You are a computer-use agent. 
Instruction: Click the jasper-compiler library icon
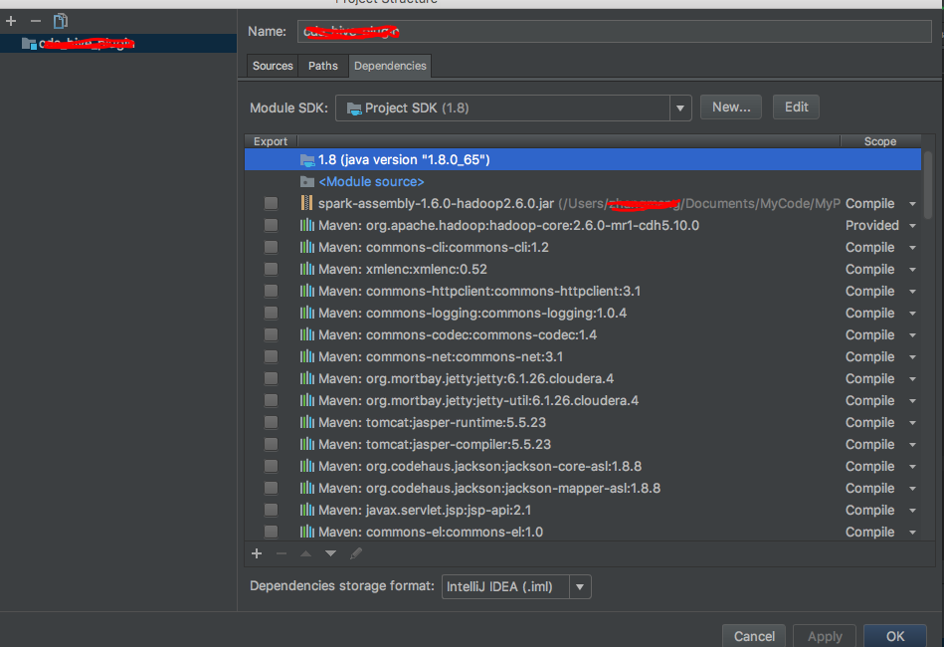[307, 444]
